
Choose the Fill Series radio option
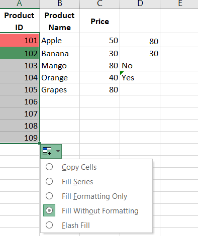pyautogui.click(x=49, y=181)
